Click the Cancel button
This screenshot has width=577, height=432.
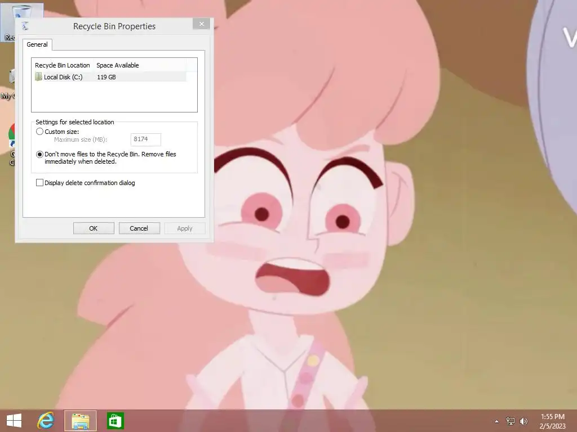[x=139, y=228]
